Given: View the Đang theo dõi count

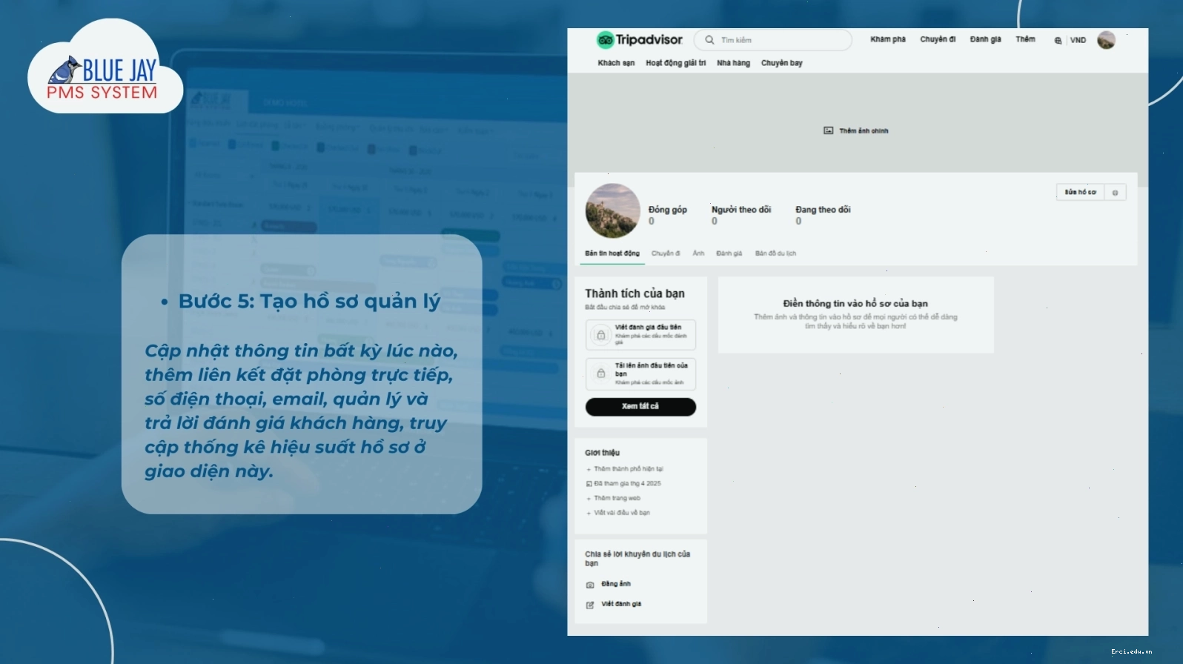Looking at the screenshot, I should [823, 215].
